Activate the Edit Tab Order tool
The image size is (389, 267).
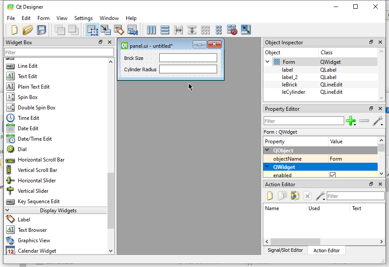133,30
